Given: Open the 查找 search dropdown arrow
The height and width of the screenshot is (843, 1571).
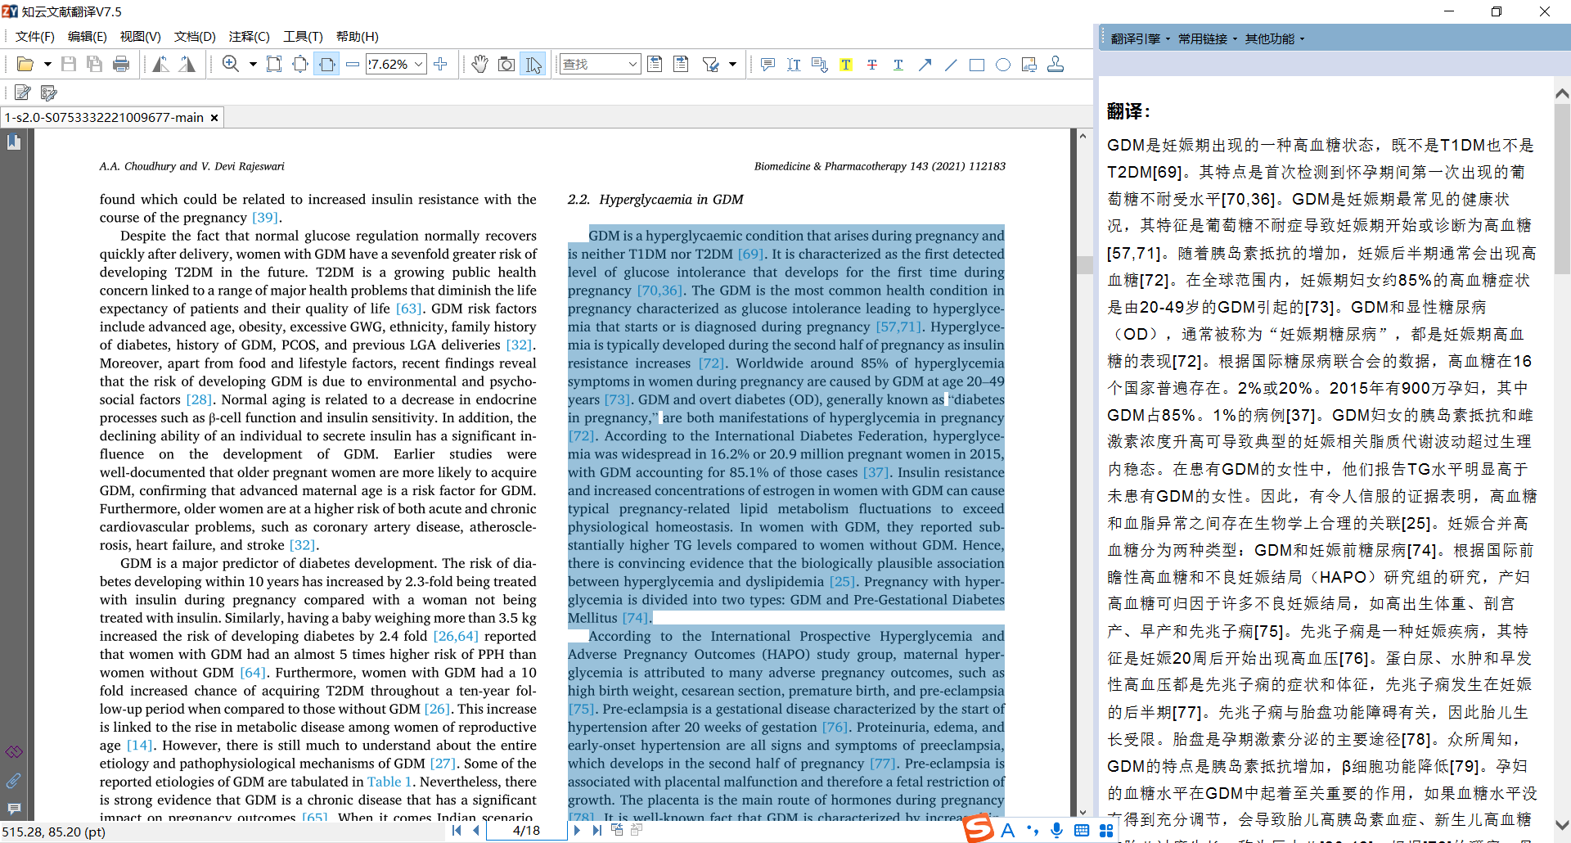Looking at the screenshot, I should tap(633, 64).
